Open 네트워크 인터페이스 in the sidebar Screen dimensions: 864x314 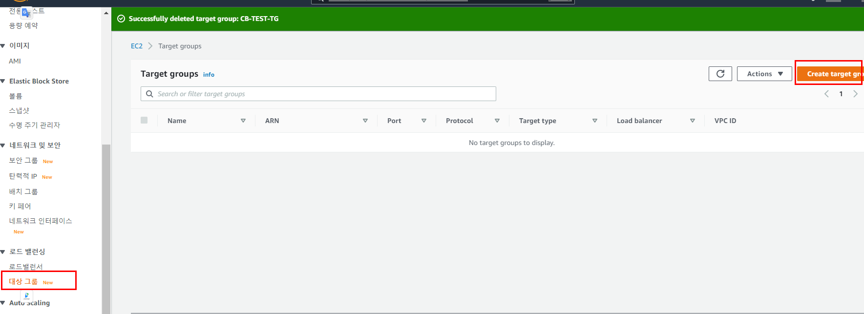[x=41, y=221]
